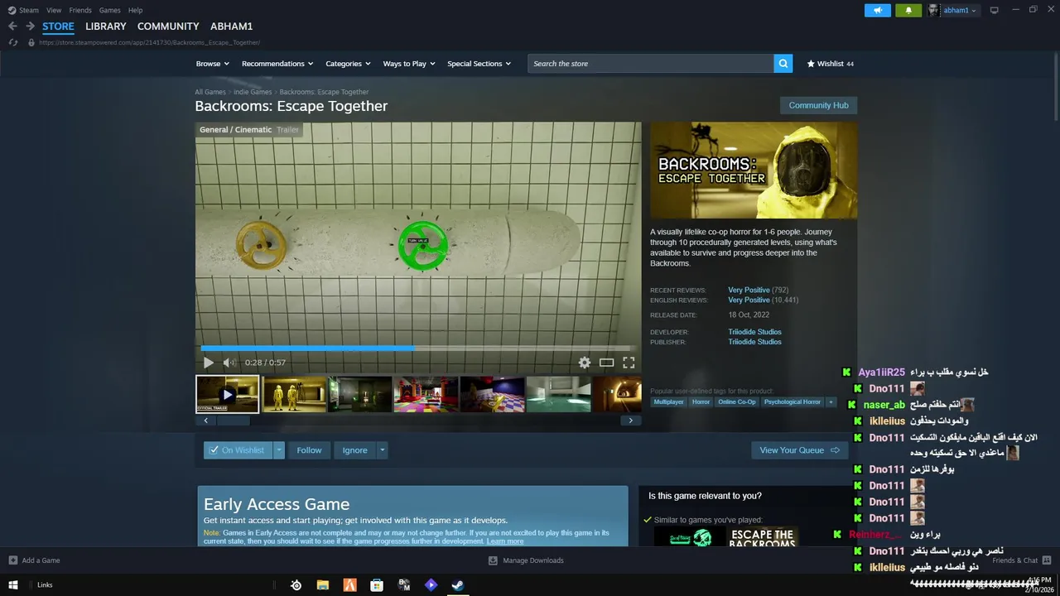The width and height of the screenshot is (1060, 596).
Task: Open Microsoft Store from taskbar
Action: pyautogui.click(x=377, y=584)
